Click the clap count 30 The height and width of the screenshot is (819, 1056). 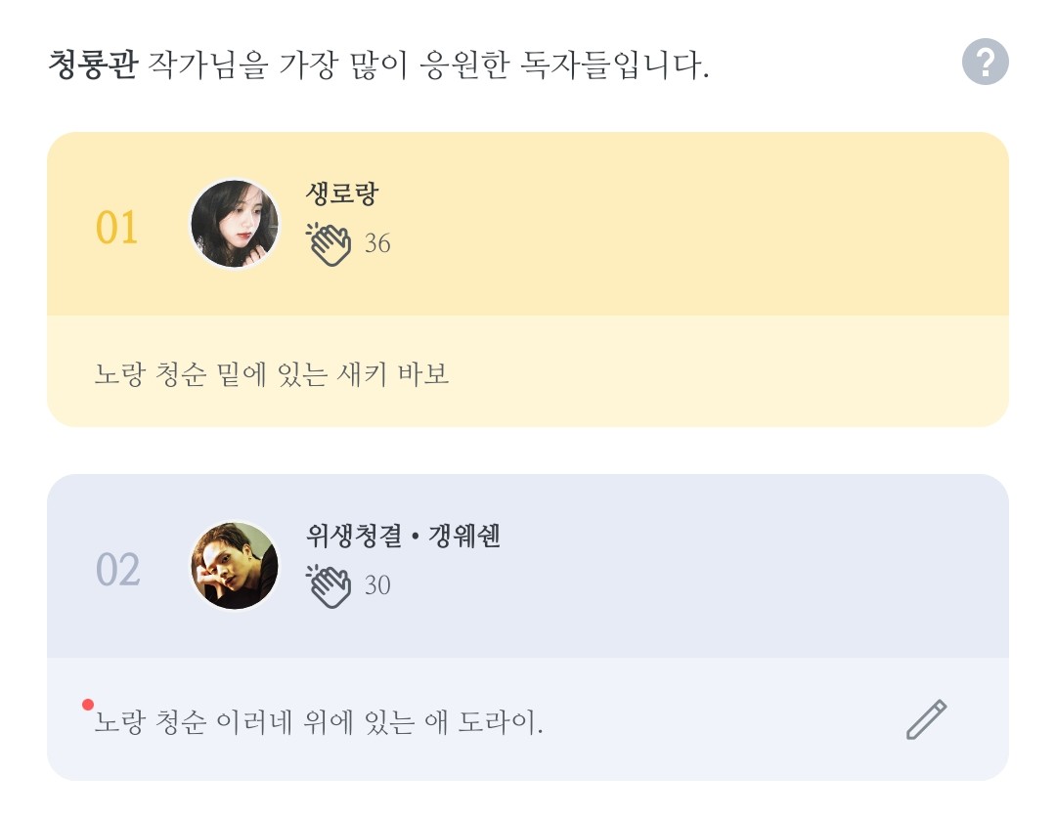377,585
